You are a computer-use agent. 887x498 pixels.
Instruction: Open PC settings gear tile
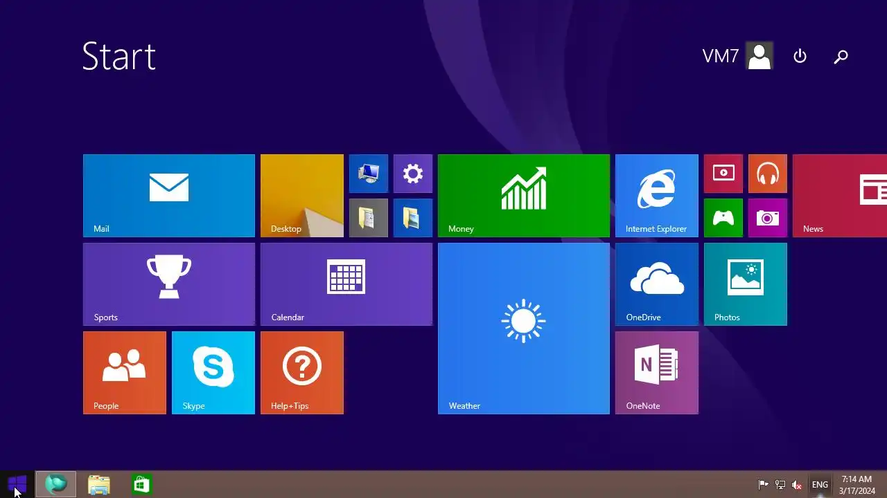point(413,174)
